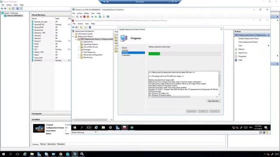Go forward in Deployment Workbench toolbar
Screen dimensions: 280x157
tap(77, 27)
